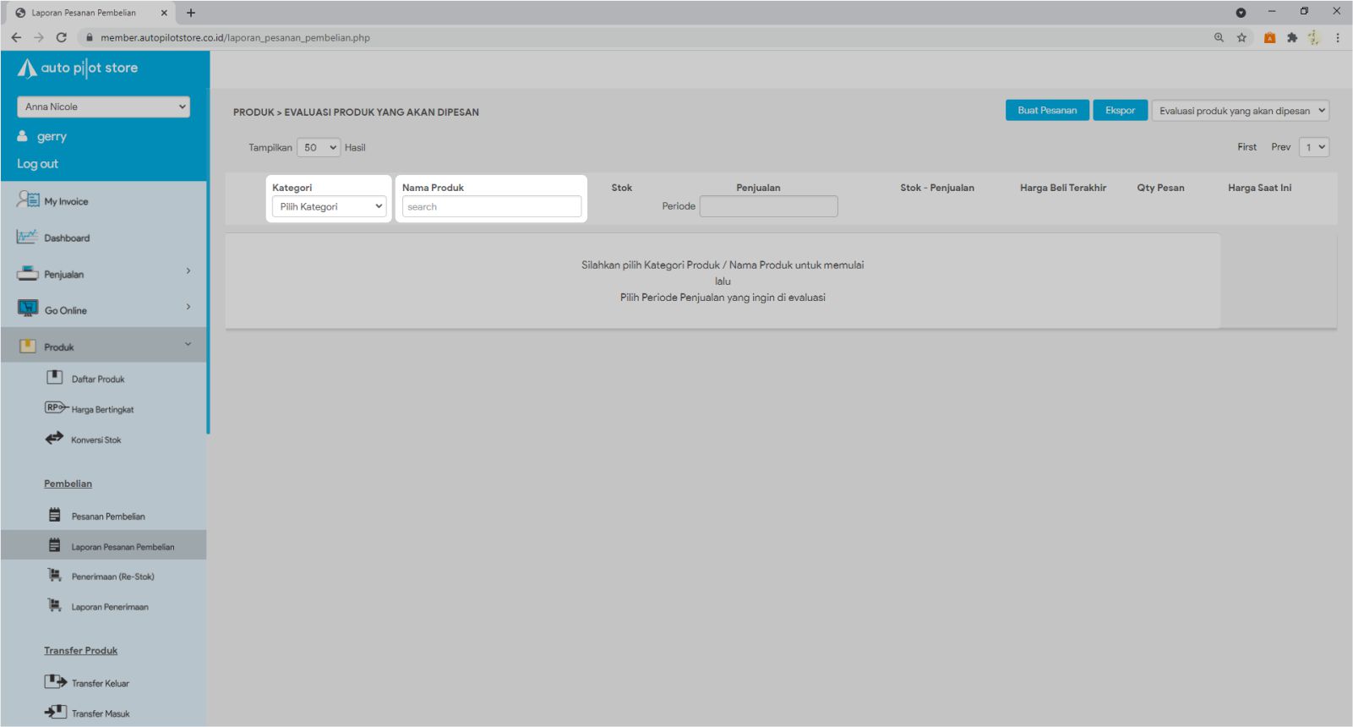Open the Pilih Kategori dropdown
Screen dimensions: 1353x727
click(x=330, y=206)
